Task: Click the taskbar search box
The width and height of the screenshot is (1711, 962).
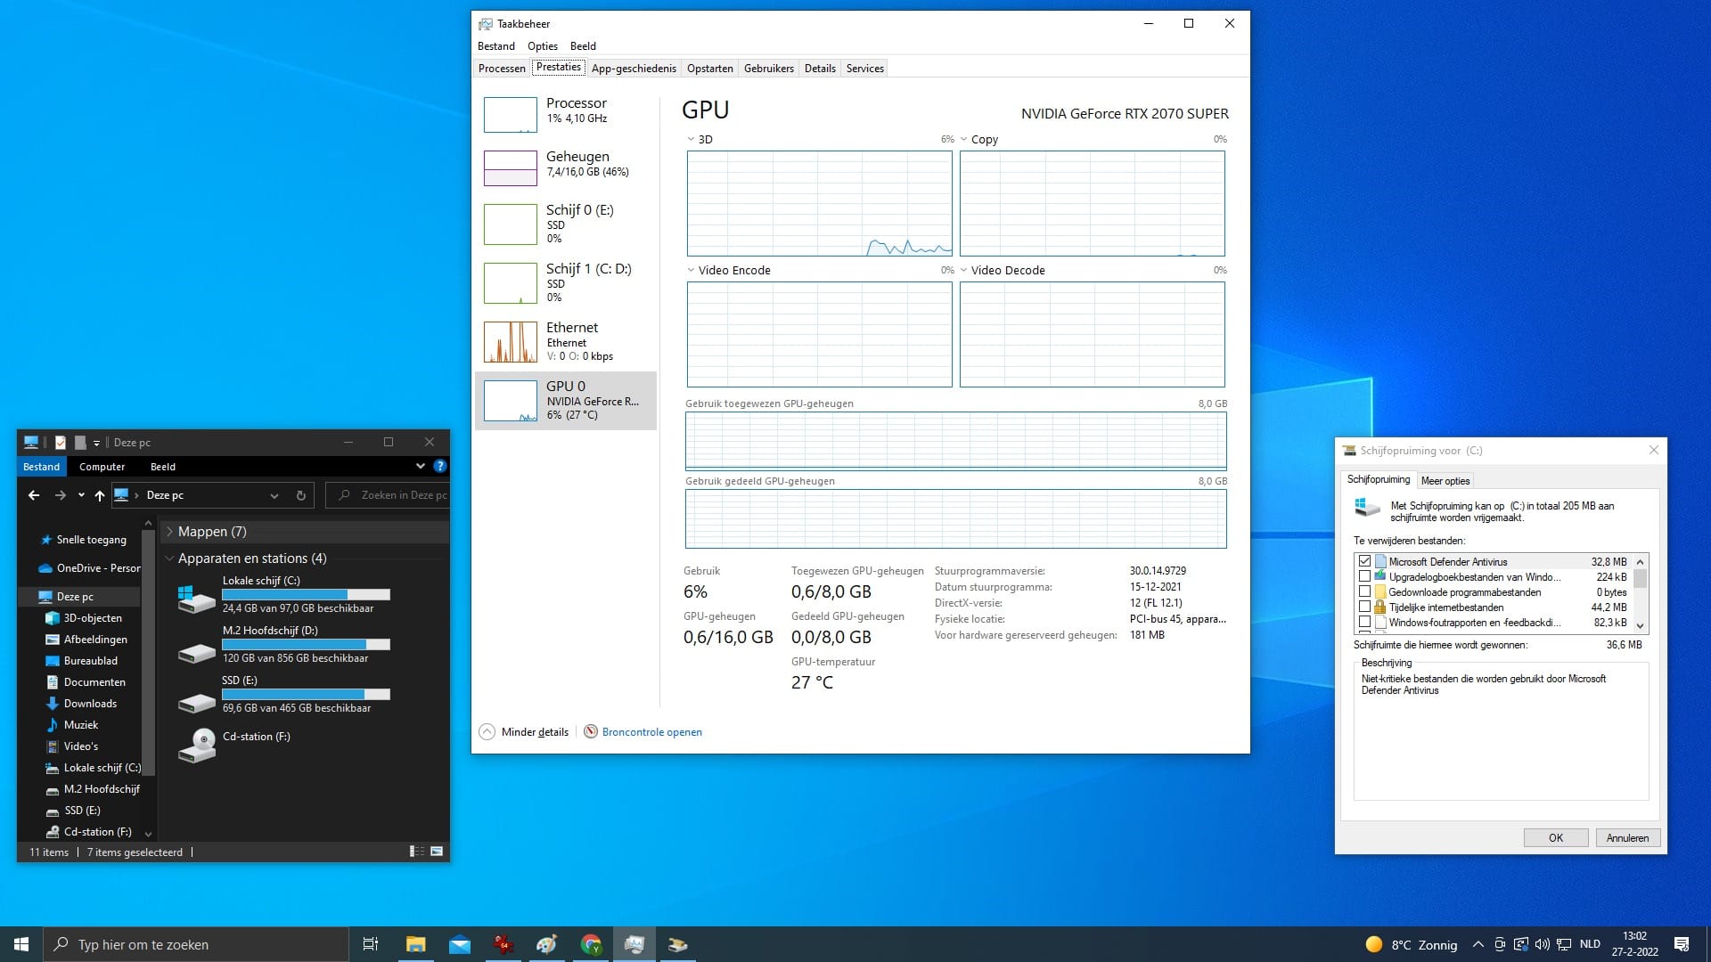Action: (x=196, y=944)
